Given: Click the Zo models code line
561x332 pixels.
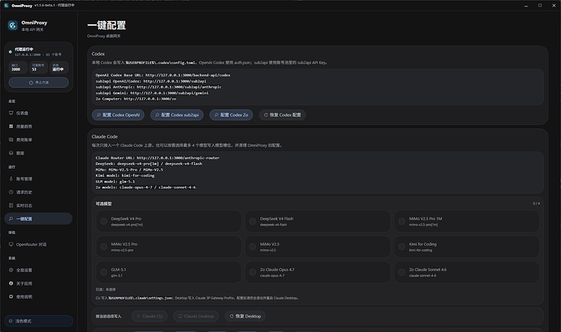Looking at the screenshot, I should click(x=146, y=188).
